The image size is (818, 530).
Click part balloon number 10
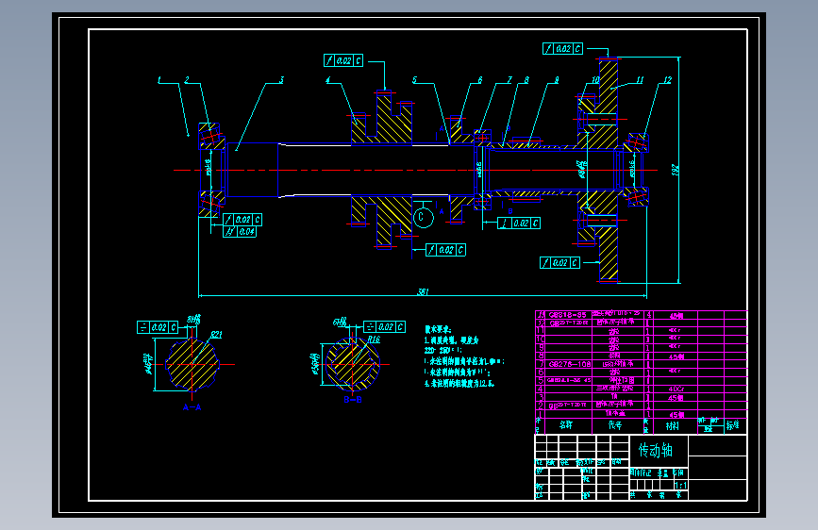click(x=595, y=80)
